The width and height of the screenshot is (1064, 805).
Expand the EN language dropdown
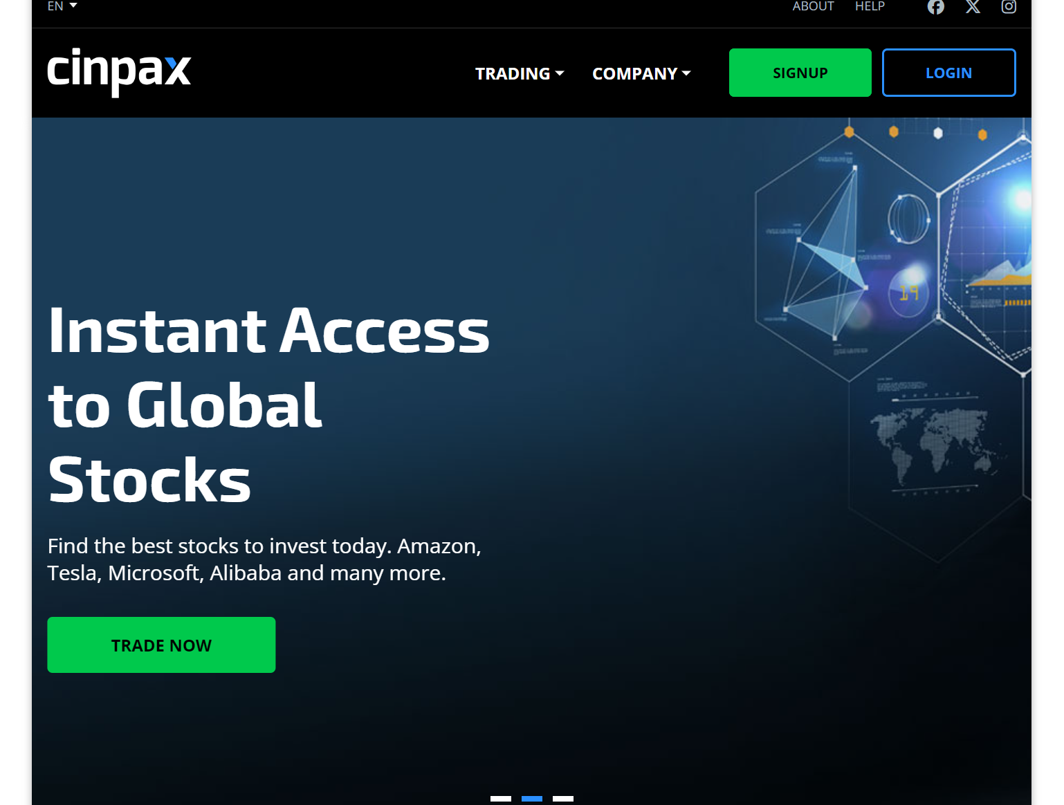coord(62,6)
